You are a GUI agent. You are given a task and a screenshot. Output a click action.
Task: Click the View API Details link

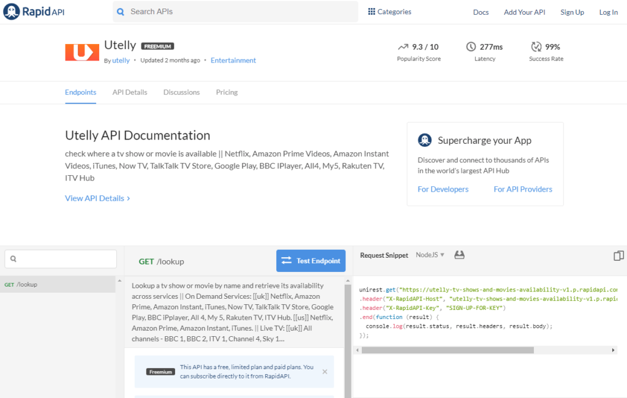click(97, 198)
